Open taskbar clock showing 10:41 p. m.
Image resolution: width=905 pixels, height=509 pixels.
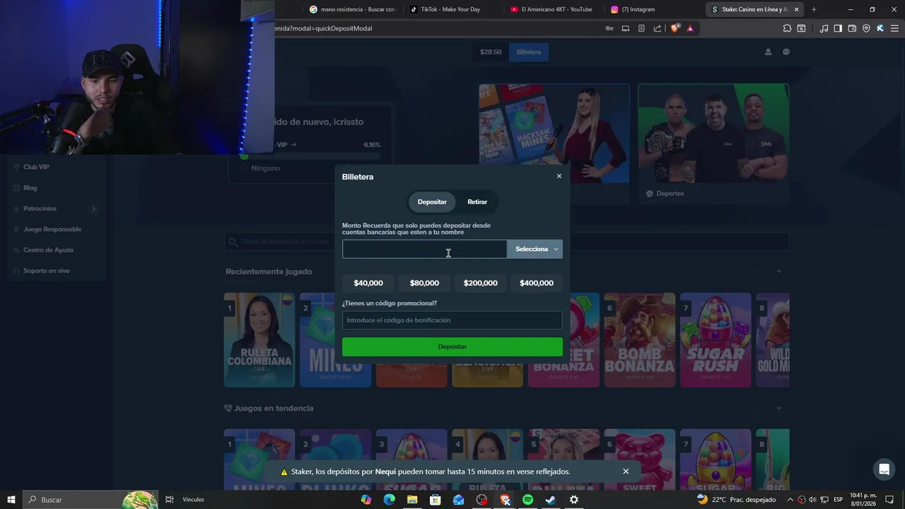(863, 500)
